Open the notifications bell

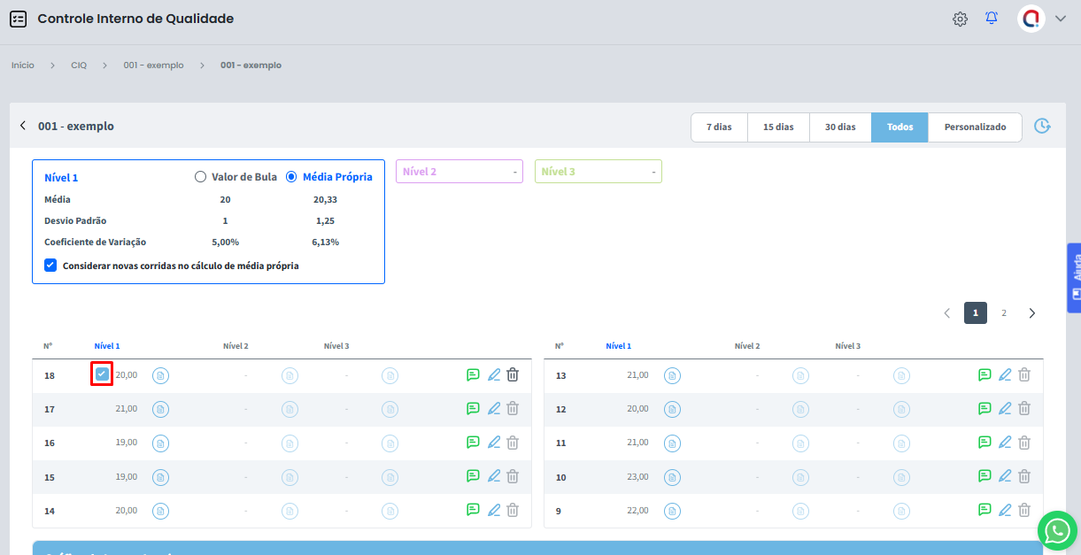[x=992, y=19]
